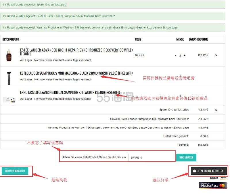
Task: Click the Night Repair serum thumbnail
Action: (9, 55)
